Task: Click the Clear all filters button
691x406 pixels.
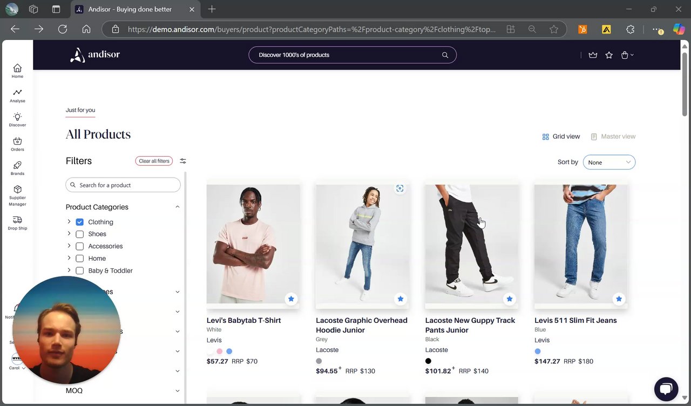Action: coord(154,161)
